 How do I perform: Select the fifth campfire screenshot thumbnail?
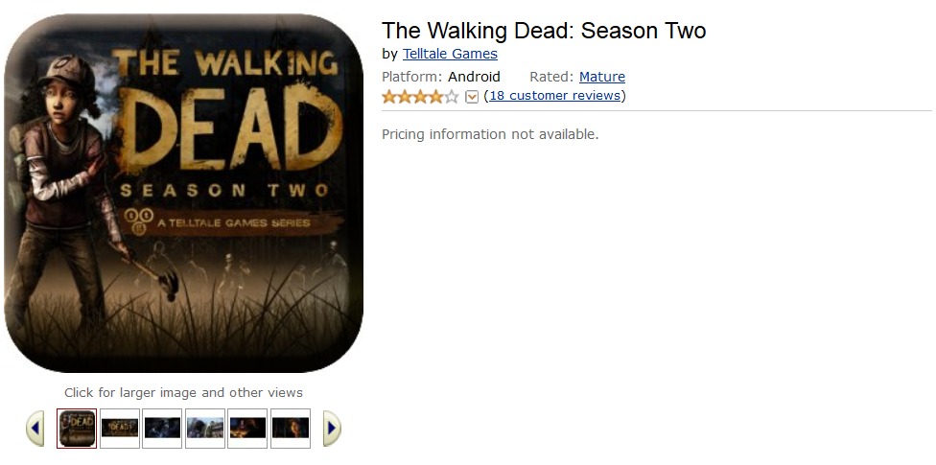(x=247, y=428)
